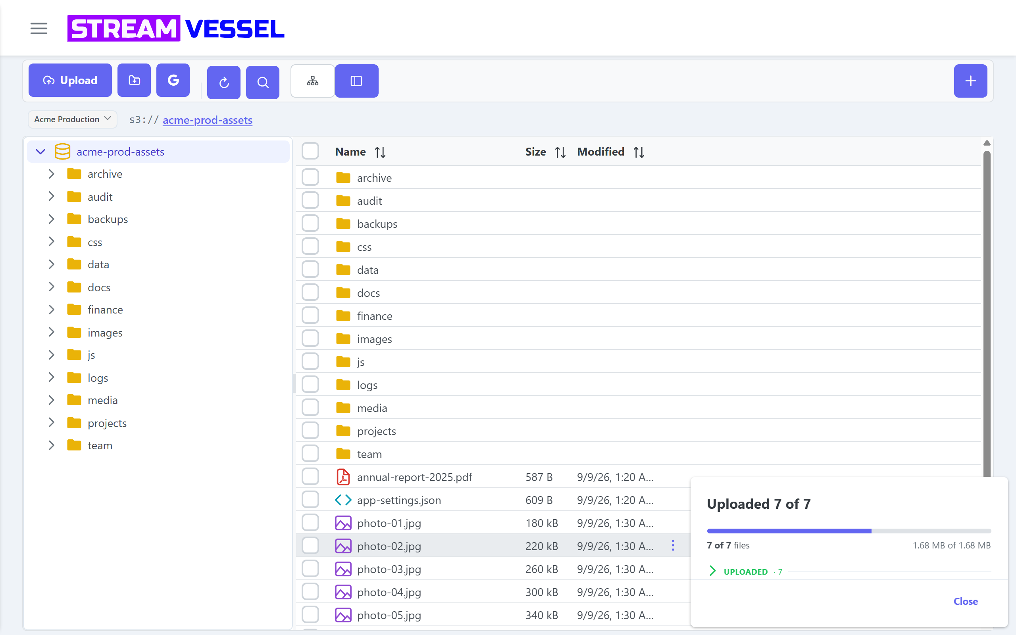Collapse the acme-prod-assets tree node
This screenshot has height=635, width=1016.
point(40,152)
